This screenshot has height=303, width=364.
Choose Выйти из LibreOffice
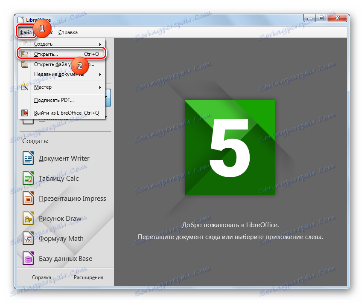61,113
